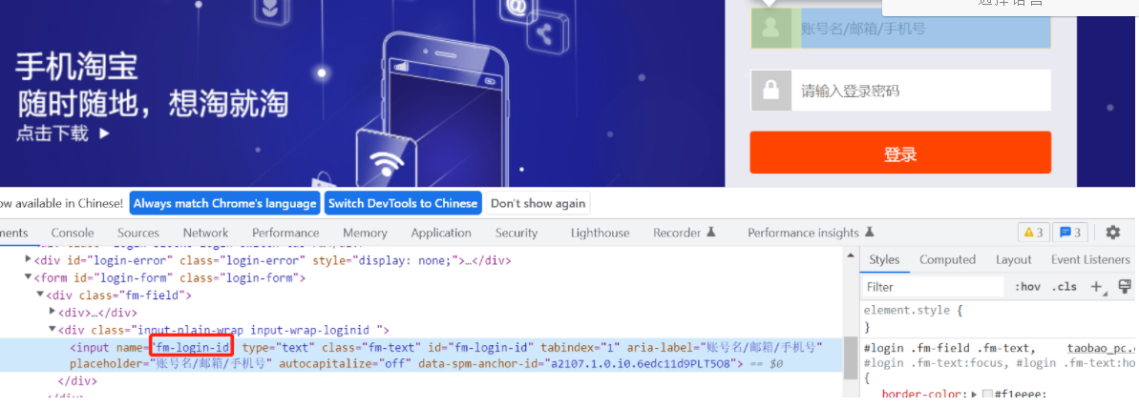Collapse the input-plain-wrap div node
Screen dimensions: 1139x408
pos(53,330)
